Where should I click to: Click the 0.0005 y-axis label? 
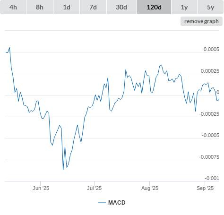point(211,49)
